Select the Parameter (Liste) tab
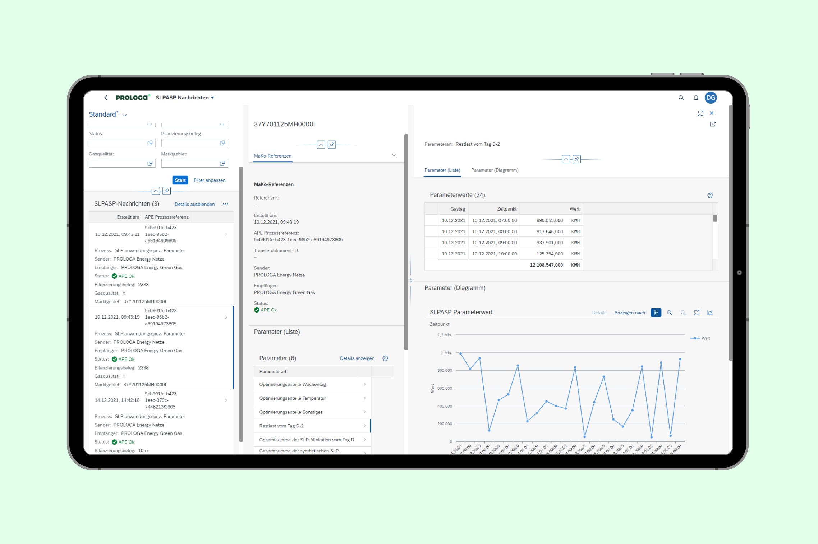This screenshot has height=544, width=818. (x=442, y=170)
